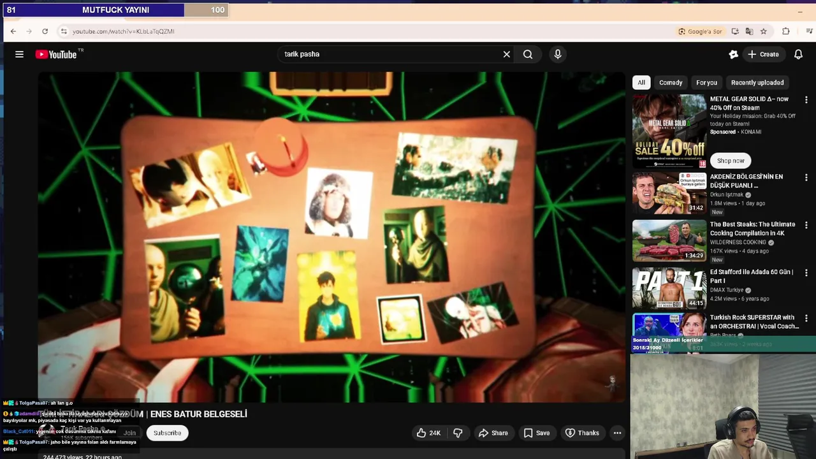Image resolution: width=816 pixels, height=459 pixels.
Task: Click the Google'a Sor lens button
Action: [x=700, y=31]
